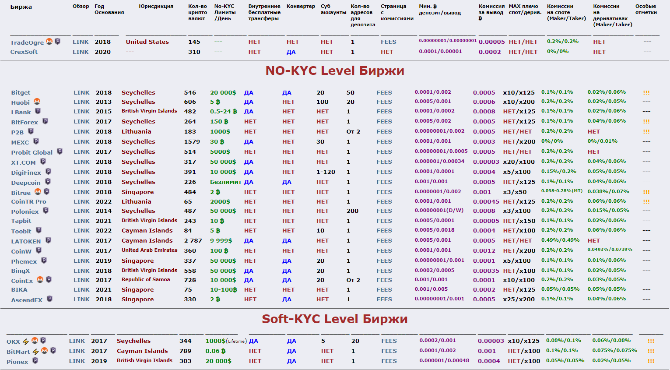The width and height of the screenshot is (670, 370).
Task: Open the CoinTR Pro exchange link
Action: (x=29, y=202)
